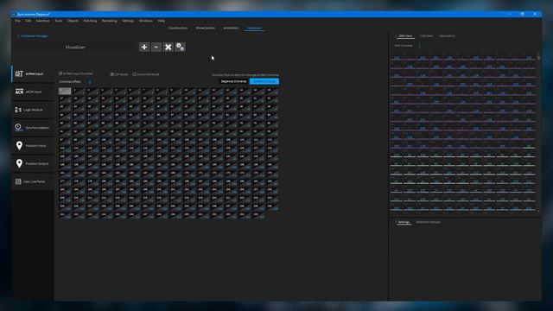Open the Windows menu
This screenshot has height=311, width=553.
tap(146, 21)
